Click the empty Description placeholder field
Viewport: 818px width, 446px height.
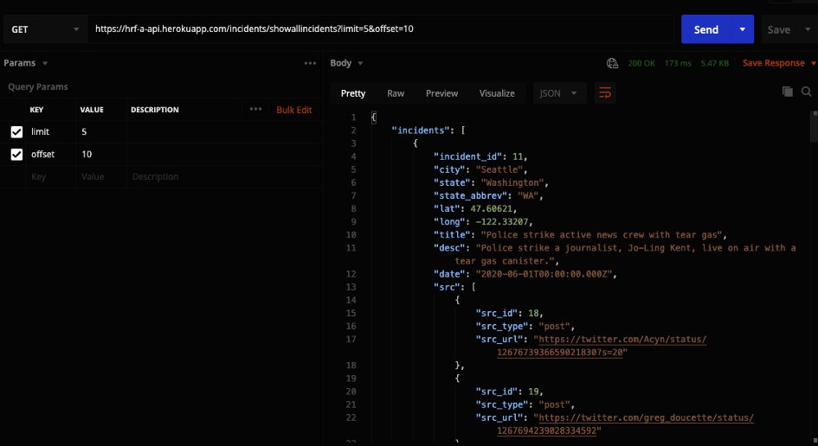tap(224, 176)
